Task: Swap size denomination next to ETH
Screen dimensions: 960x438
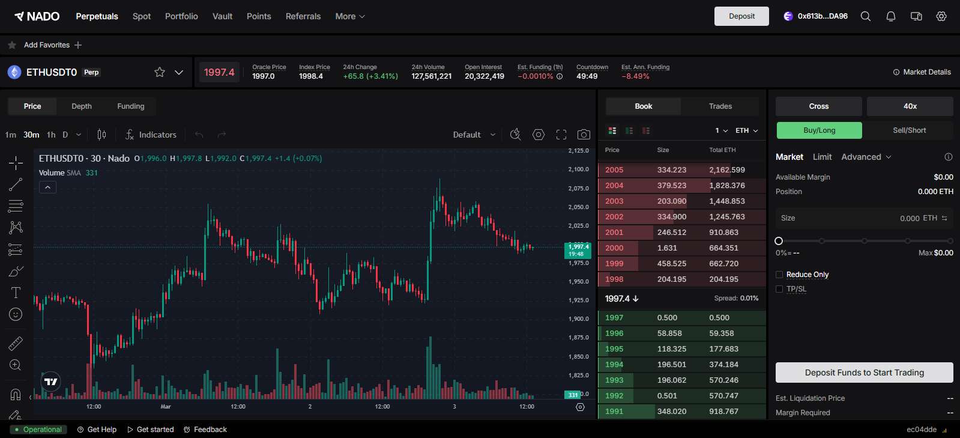Action: [x=944, y=218]
